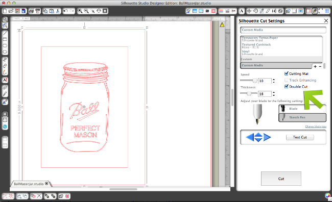Image resolution: width=332 pixels, height=202 pixels.
Task: Click the large Cut button
Action: 281,179
